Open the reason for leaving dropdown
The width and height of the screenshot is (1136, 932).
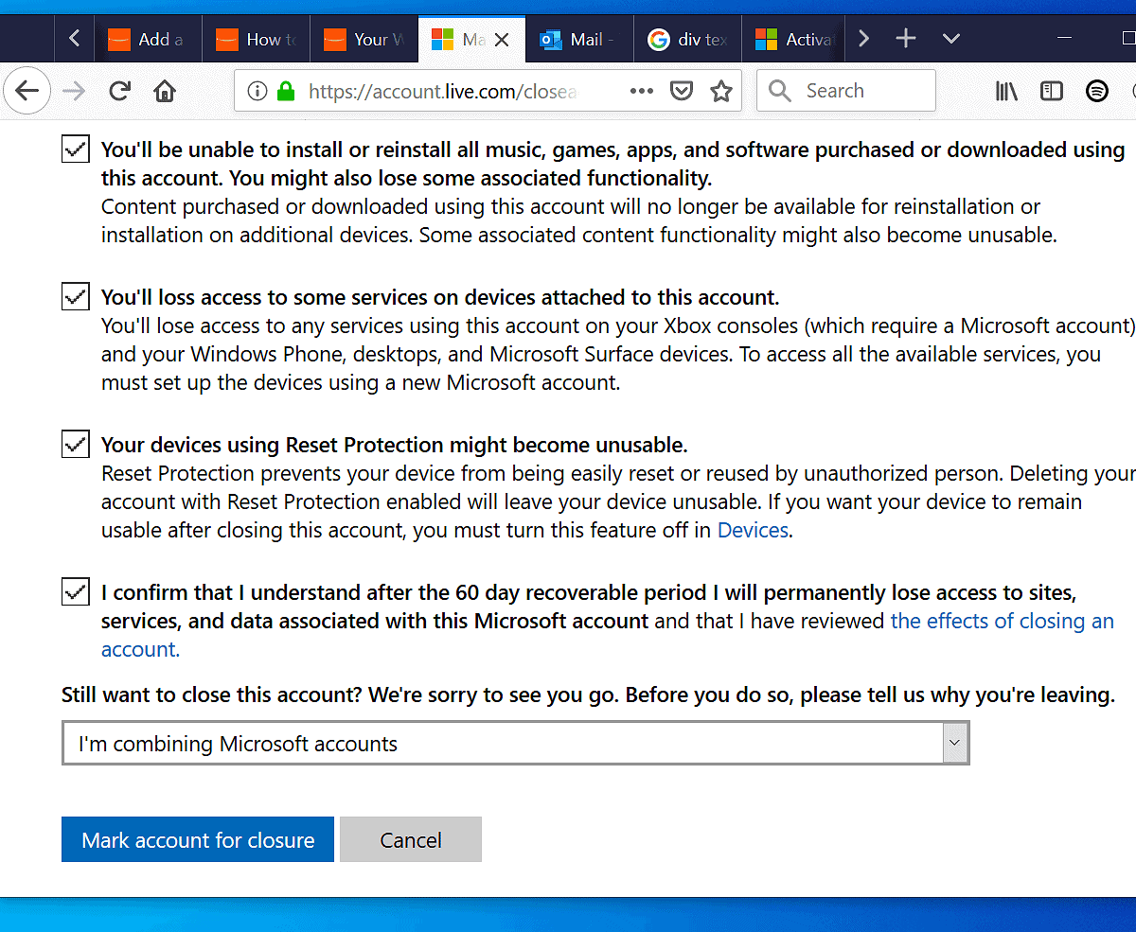516,744
